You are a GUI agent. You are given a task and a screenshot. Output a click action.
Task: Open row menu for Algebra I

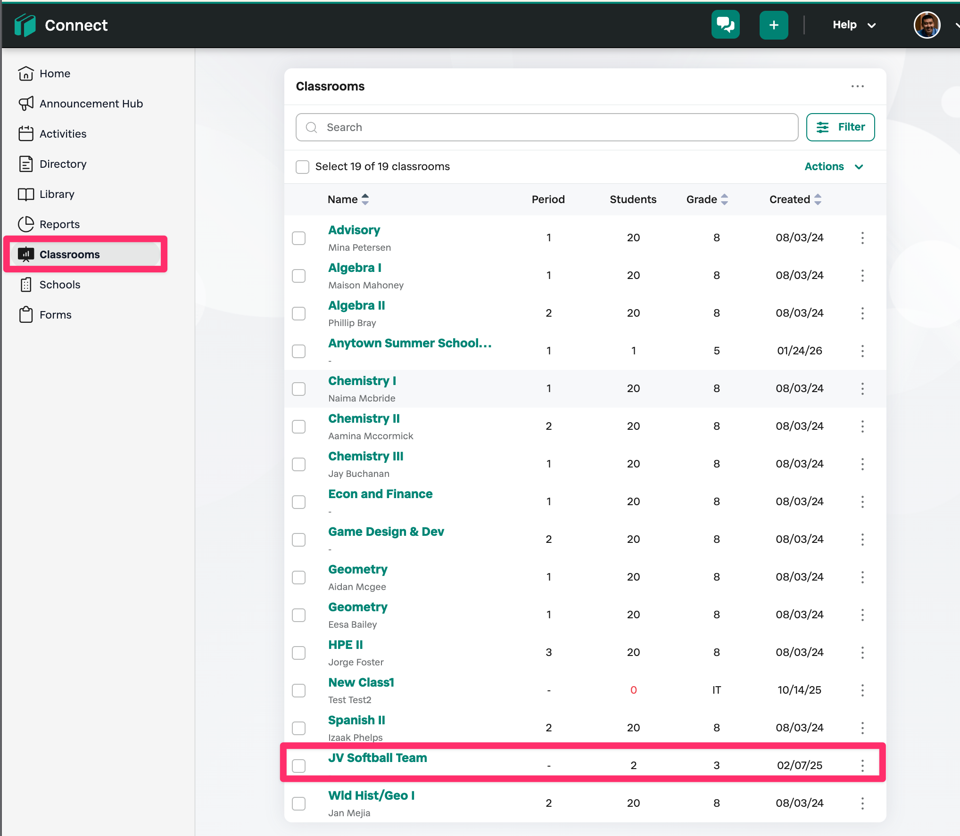point(862,275)
